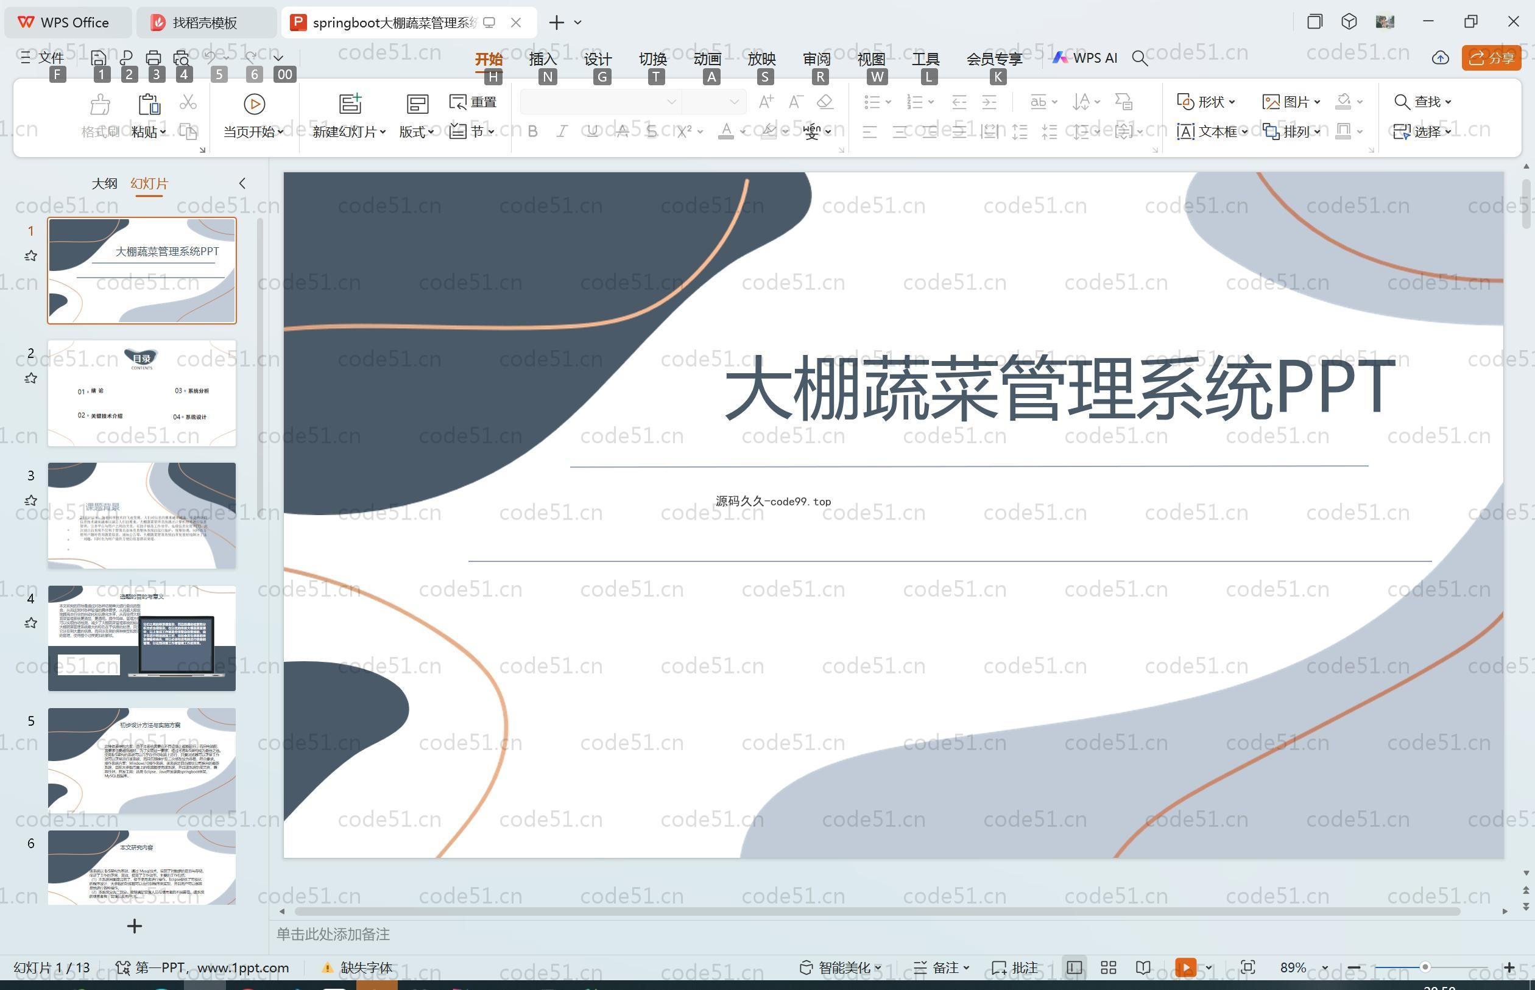Open the Design (设计) tab
Image resolution: width=1535 pixels, height=990 pixels.
[x=598, y=58]
